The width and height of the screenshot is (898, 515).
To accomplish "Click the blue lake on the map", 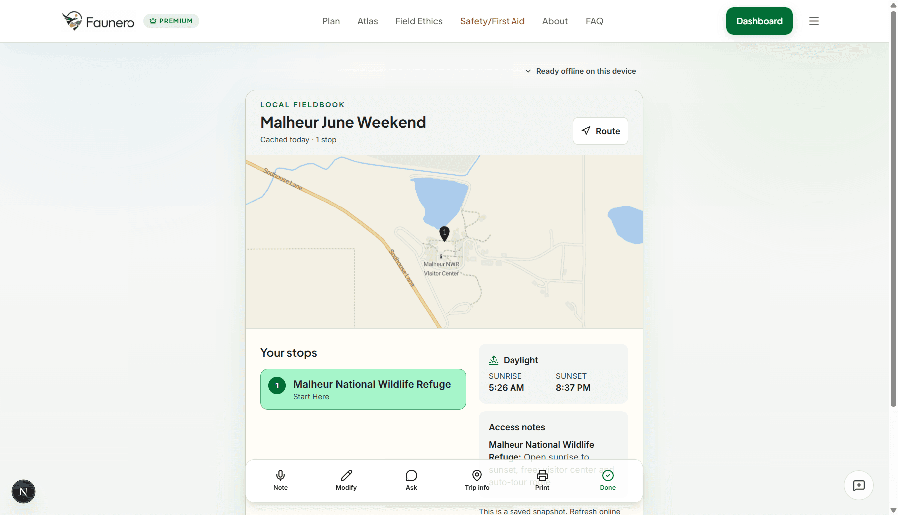I will point(440,202).
